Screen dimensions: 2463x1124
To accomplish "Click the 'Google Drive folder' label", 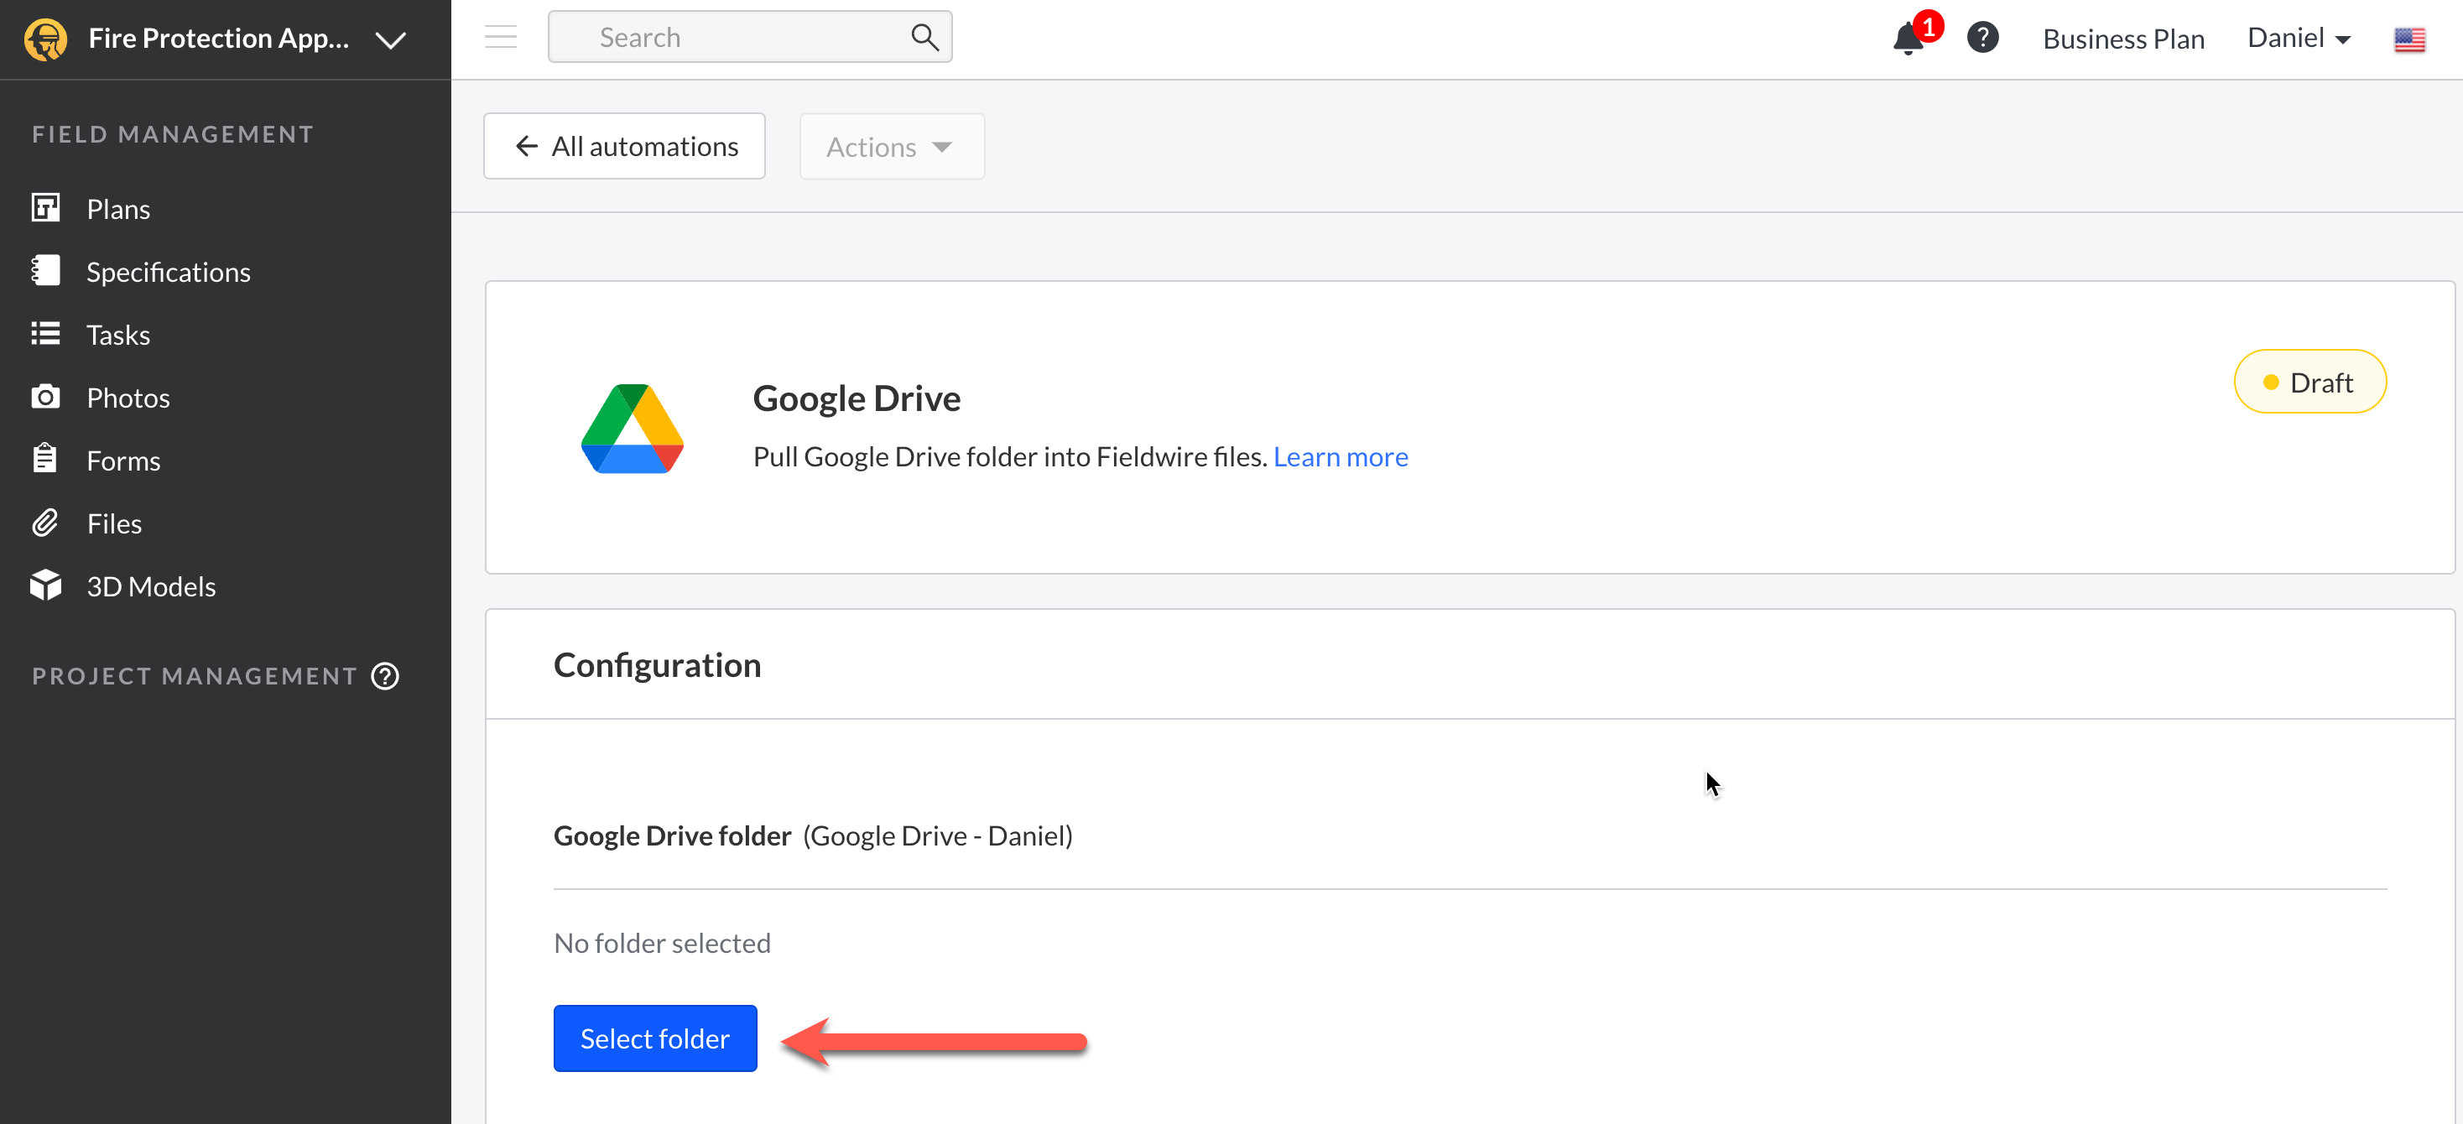I will point(672,836).
